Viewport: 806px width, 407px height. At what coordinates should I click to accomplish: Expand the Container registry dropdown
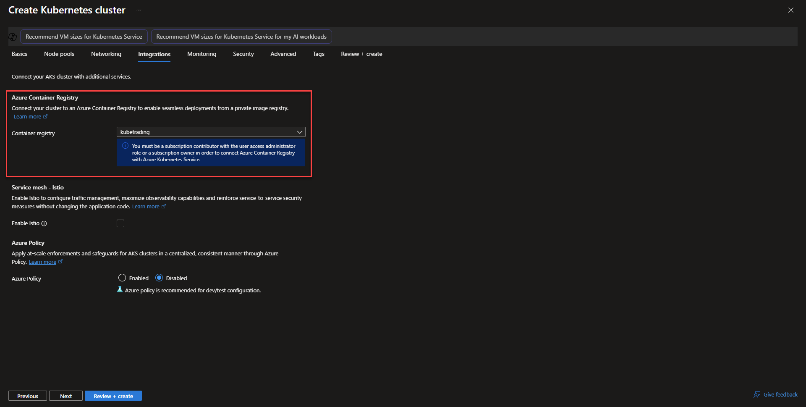211,132
